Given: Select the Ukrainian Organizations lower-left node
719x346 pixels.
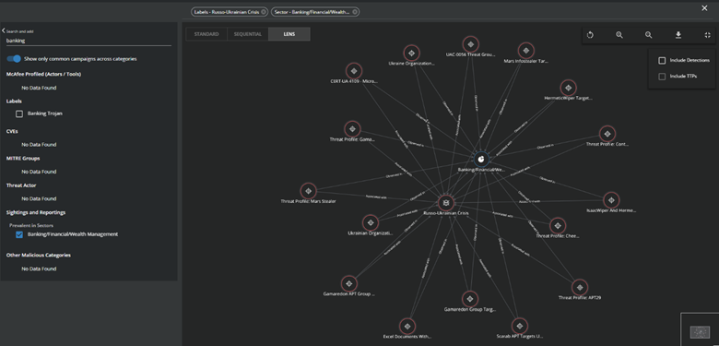Looking at the screenshot, I should click(371, 223).
